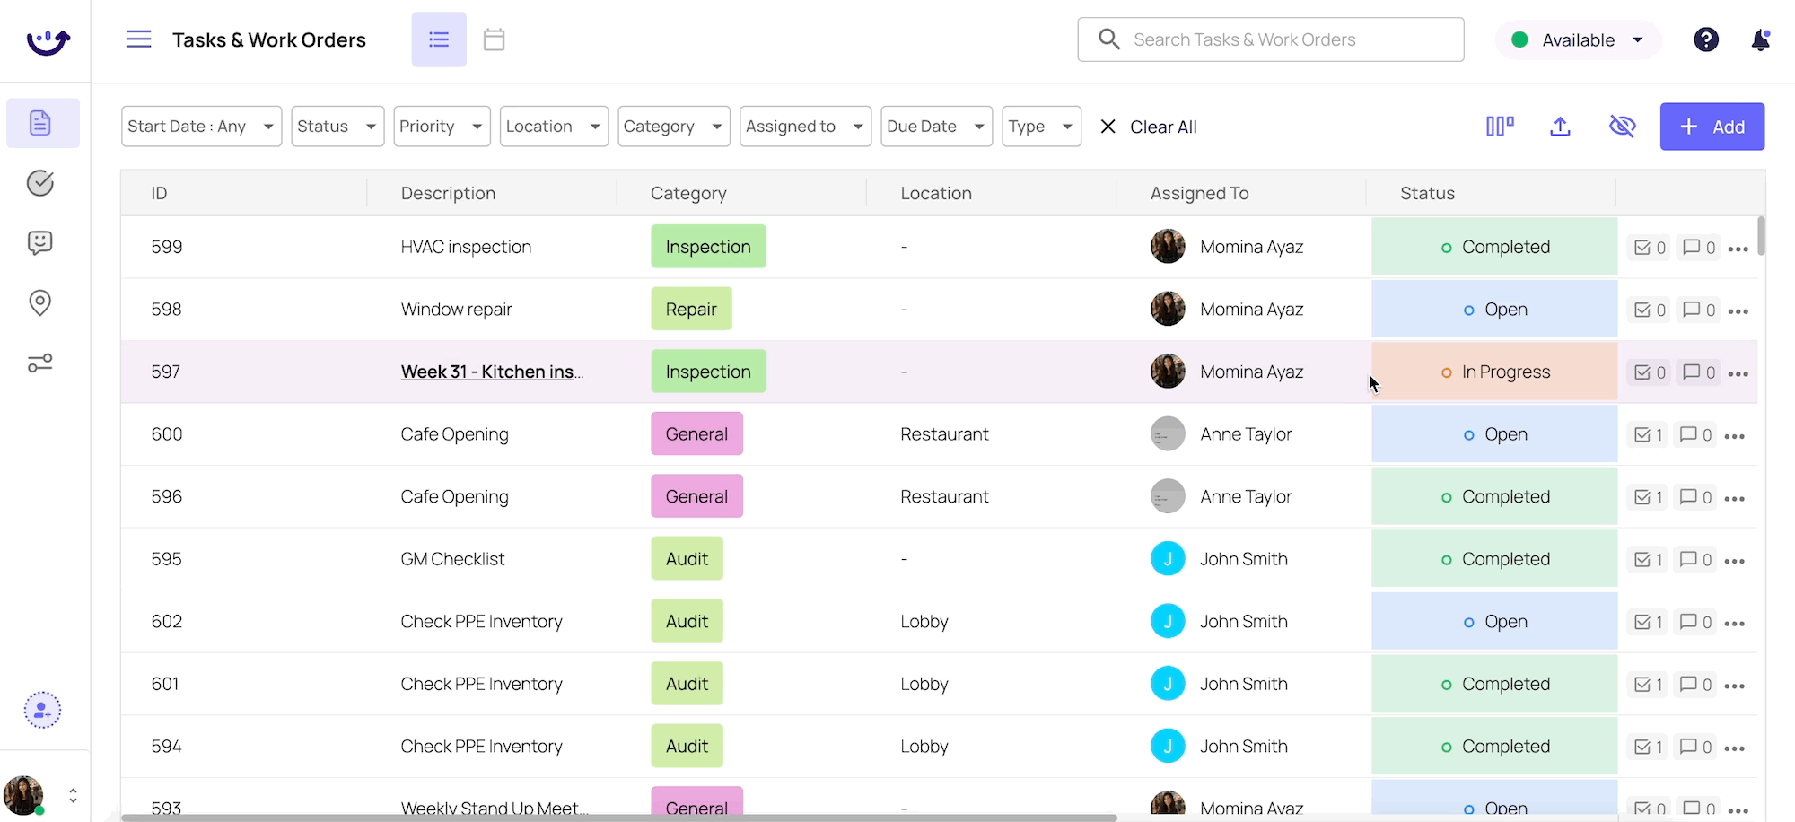
Task: Switch to calendar view
Action: [494, 39]
